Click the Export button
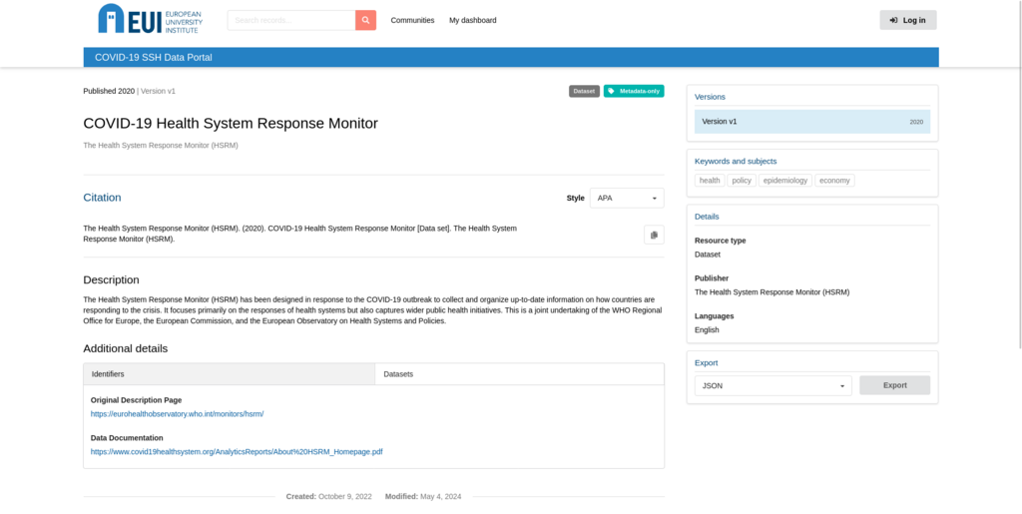Screen dimensions: 1022x514 [x=895, y=385]
